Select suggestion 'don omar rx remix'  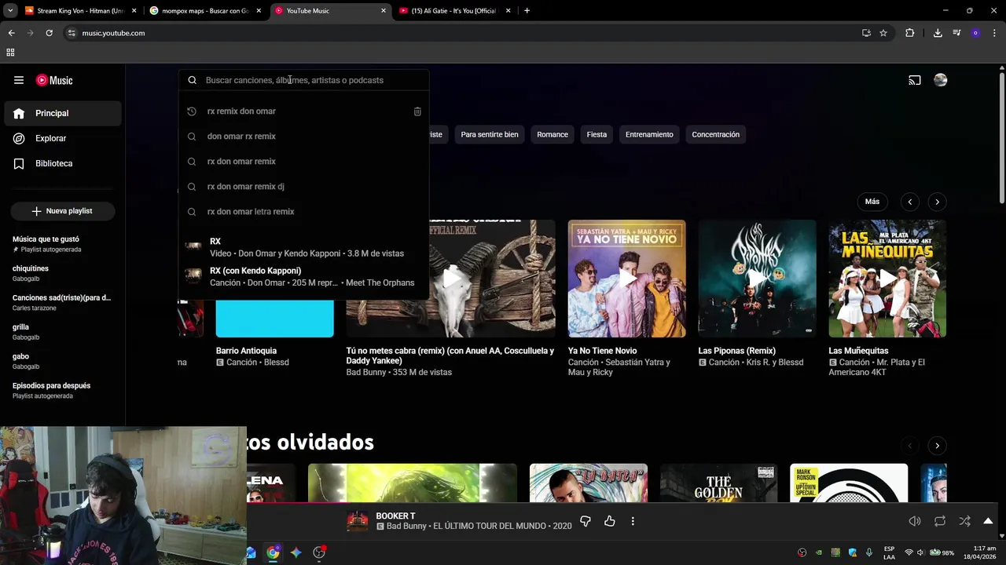pos(303,137)
